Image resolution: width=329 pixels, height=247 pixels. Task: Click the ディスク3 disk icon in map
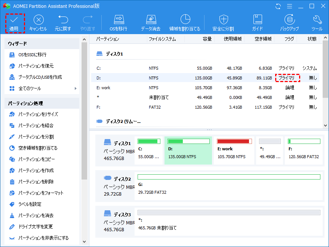[x=107, y=213]
